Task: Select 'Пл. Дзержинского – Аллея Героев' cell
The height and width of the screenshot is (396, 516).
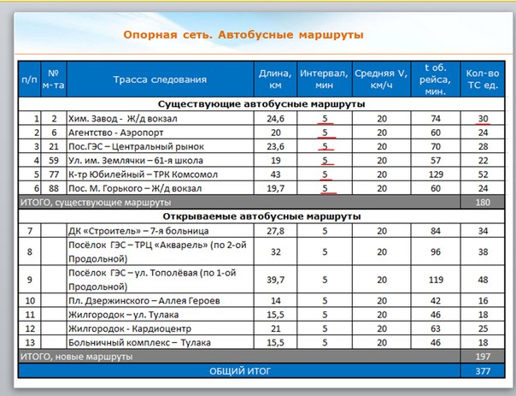Action: (160, 300)
